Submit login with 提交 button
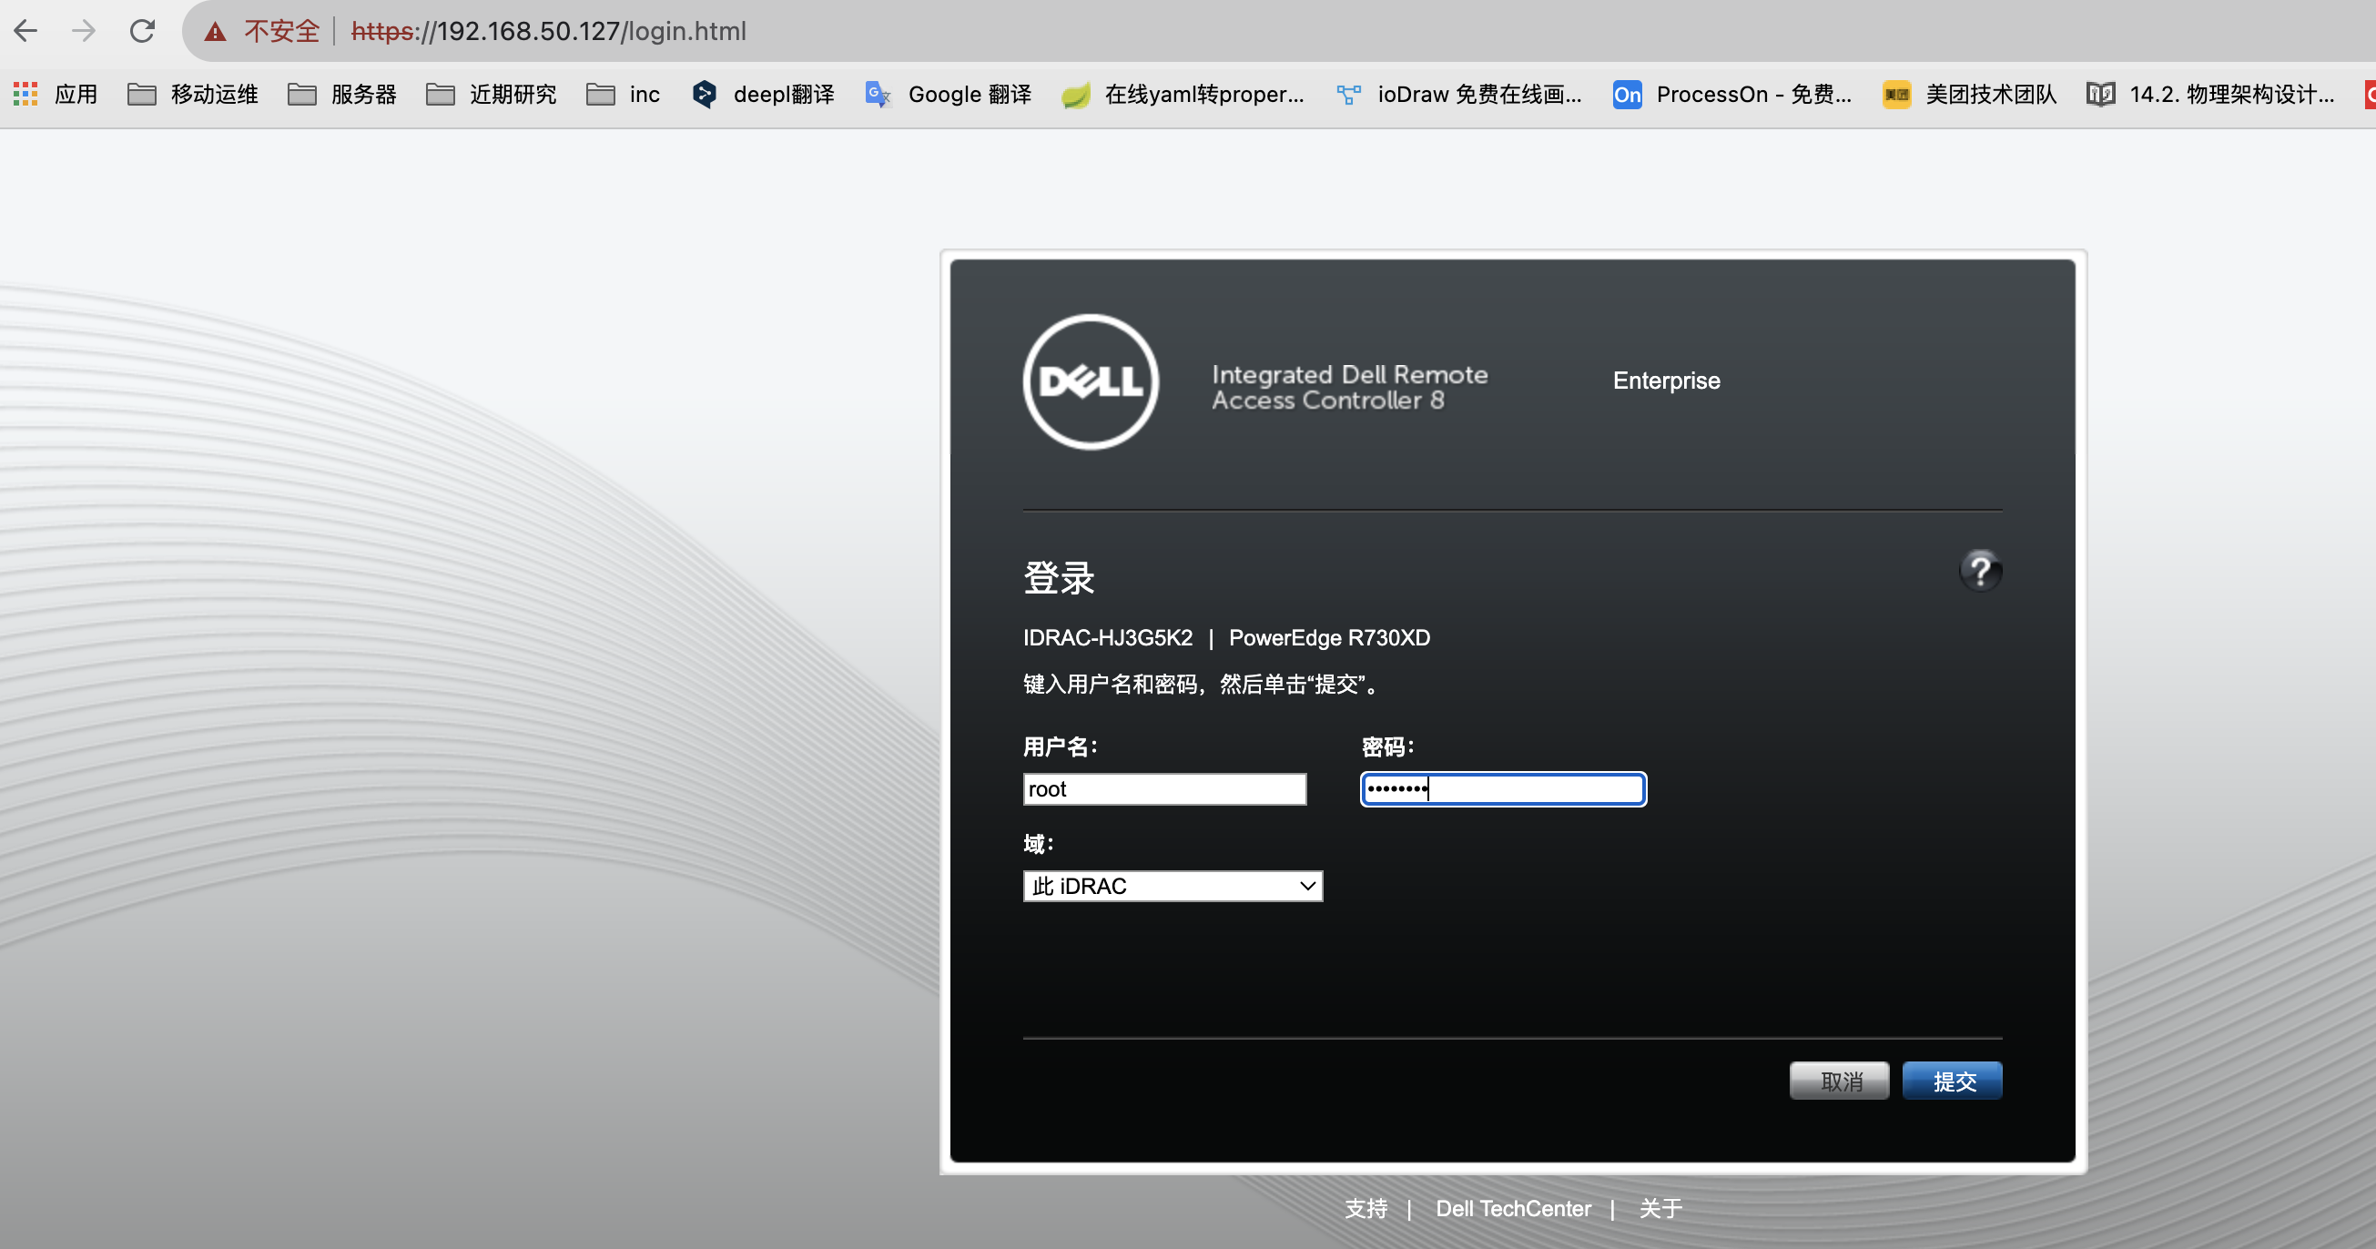The height and width of the screenshot is (1249, 2376). click(x=1953, y=1081)
